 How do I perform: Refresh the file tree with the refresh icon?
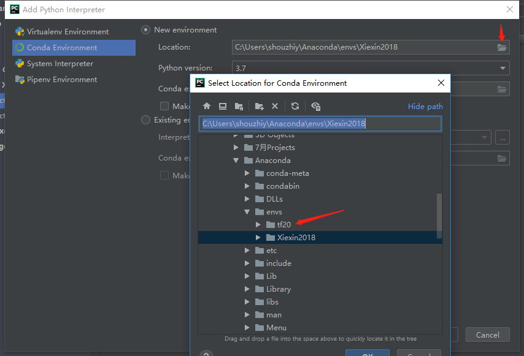[295, 106]
